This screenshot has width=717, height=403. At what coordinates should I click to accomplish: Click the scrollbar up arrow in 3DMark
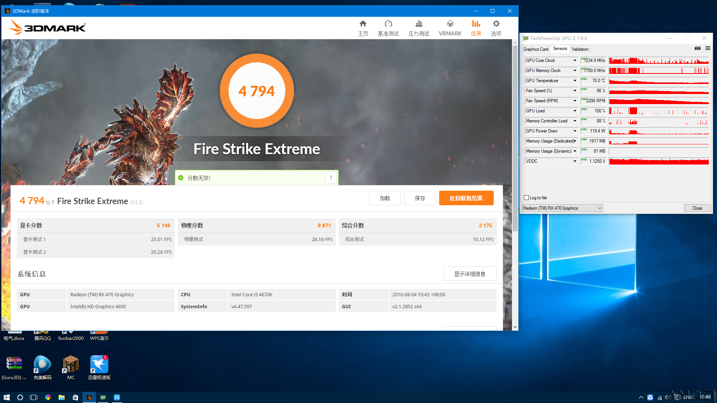click(x=515, y=42)
